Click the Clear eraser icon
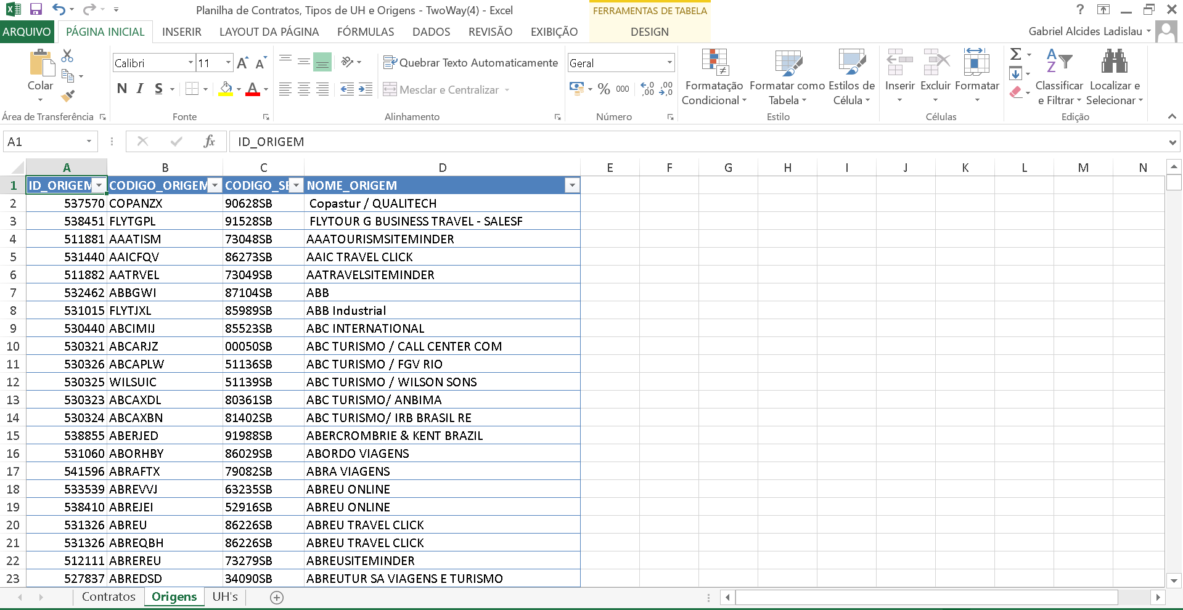 pos(1016,92)
